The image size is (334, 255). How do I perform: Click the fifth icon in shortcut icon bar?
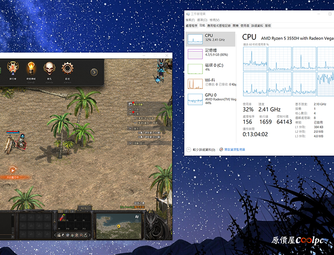tap(77, 235)
